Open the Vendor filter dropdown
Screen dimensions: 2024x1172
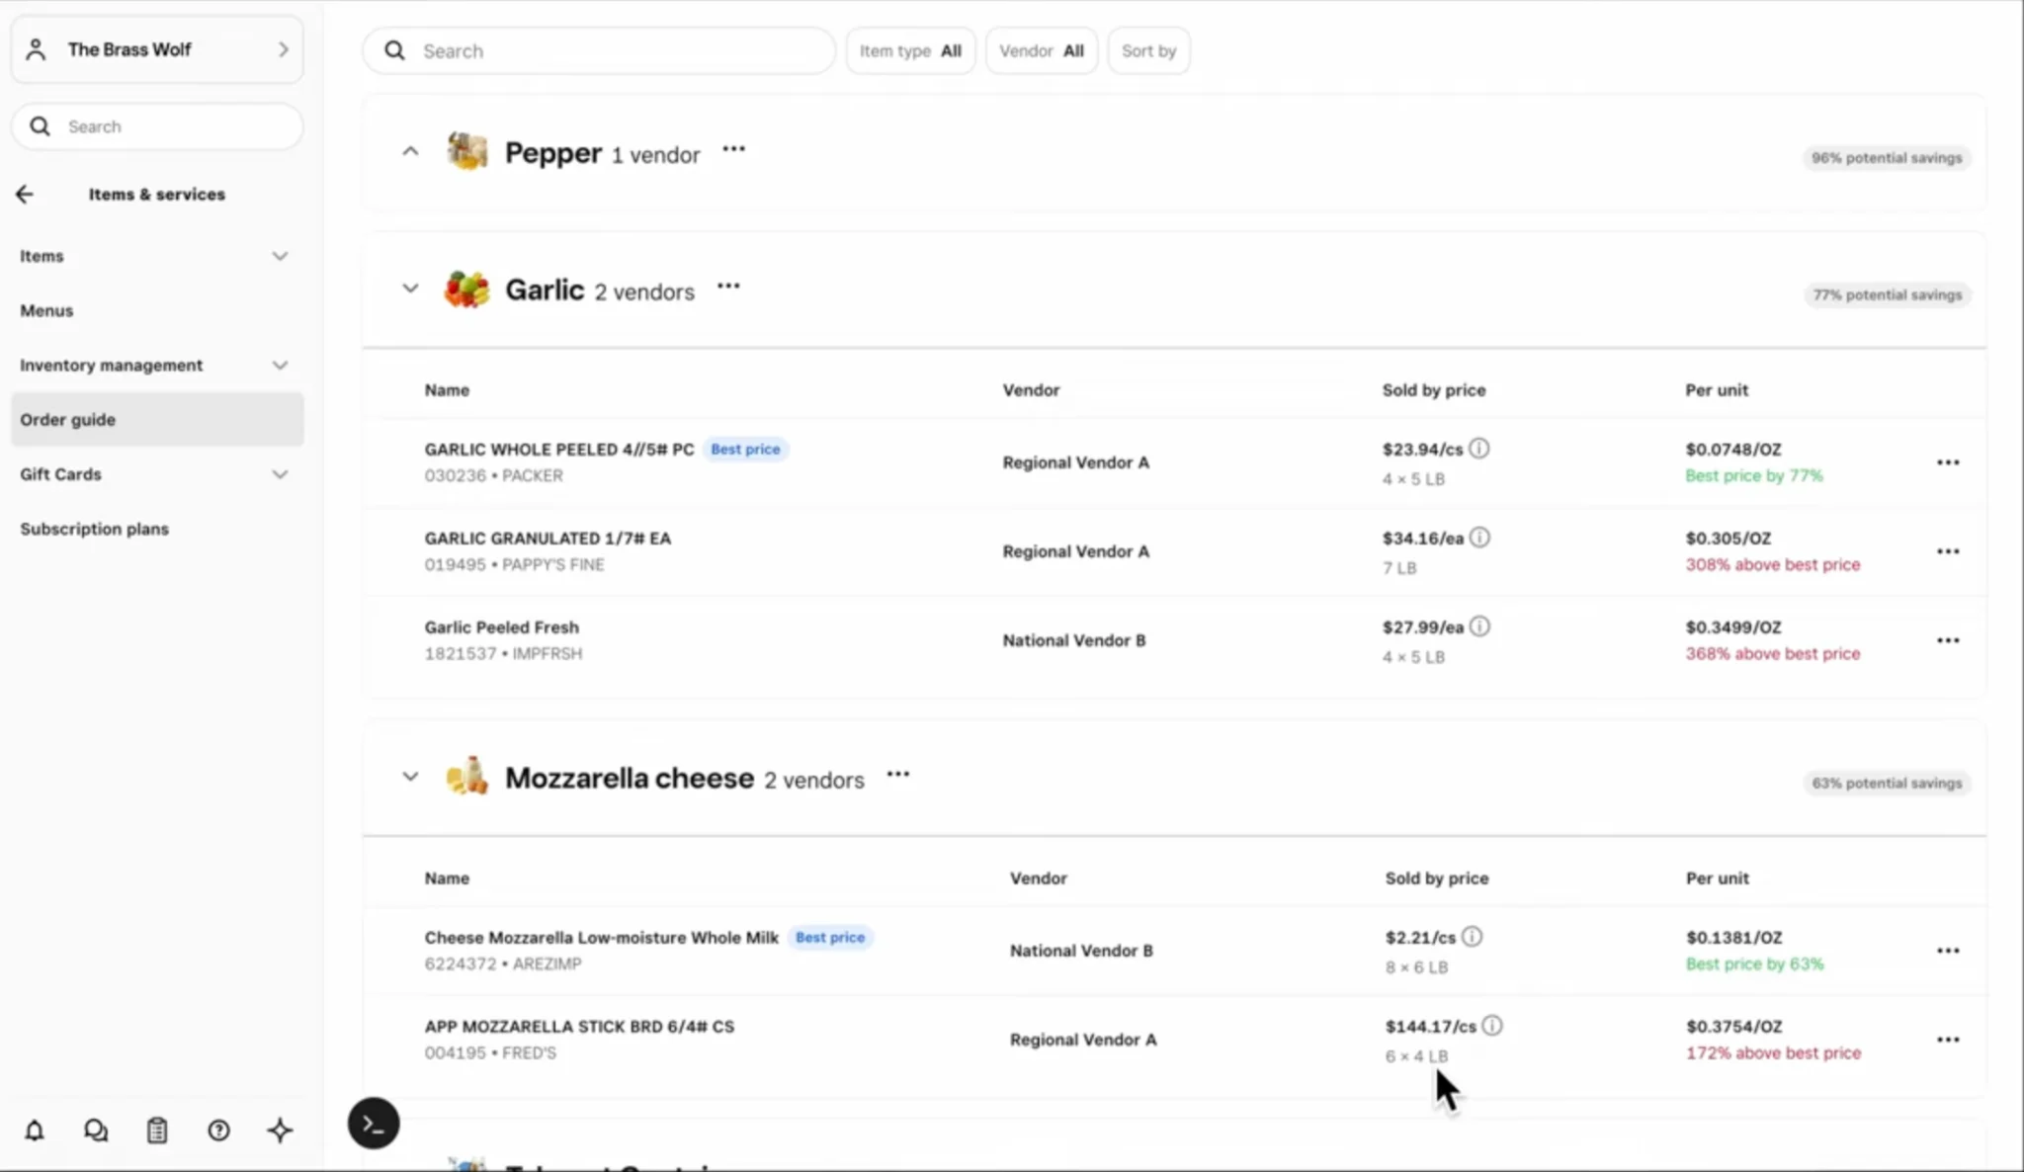[1042, 50]
